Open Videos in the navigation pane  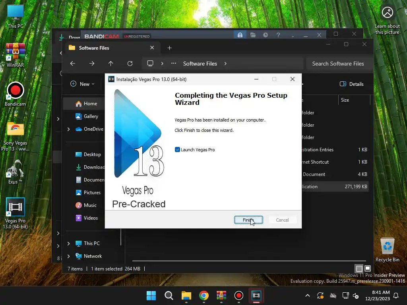click(86, 218)
